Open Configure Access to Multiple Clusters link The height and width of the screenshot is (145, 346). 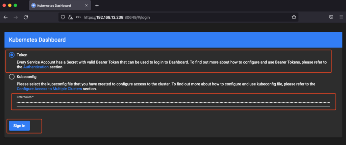[x=49, y=89]
